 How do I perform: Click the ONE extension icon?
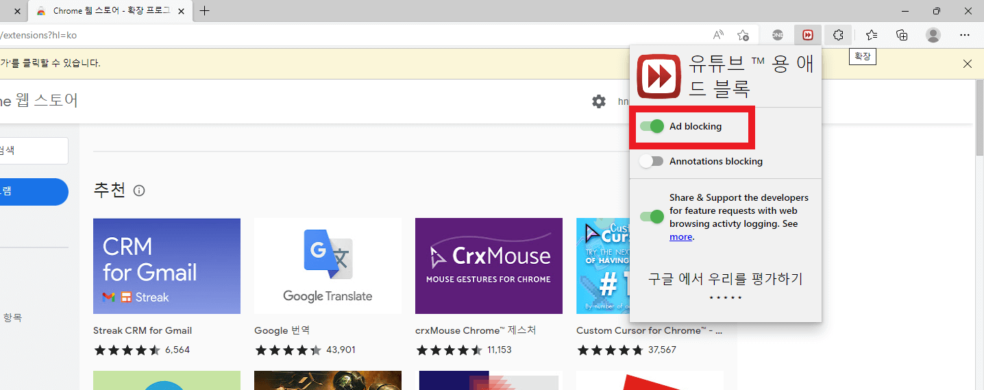coord(778,35)
